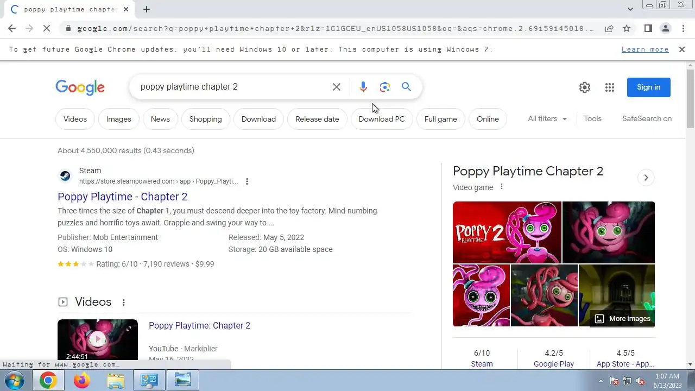The height and width of the screenshot is (391, 695).
Task: Search by image with Google Lens
Action: pyautogui.click(x=385, y=87)
